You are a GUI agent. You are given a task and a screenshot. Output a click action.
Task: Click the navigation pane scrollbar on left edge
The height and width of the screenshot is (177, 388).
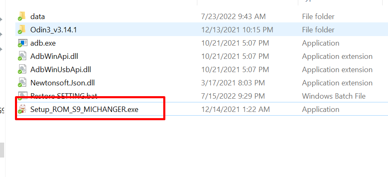click(2, 150)
